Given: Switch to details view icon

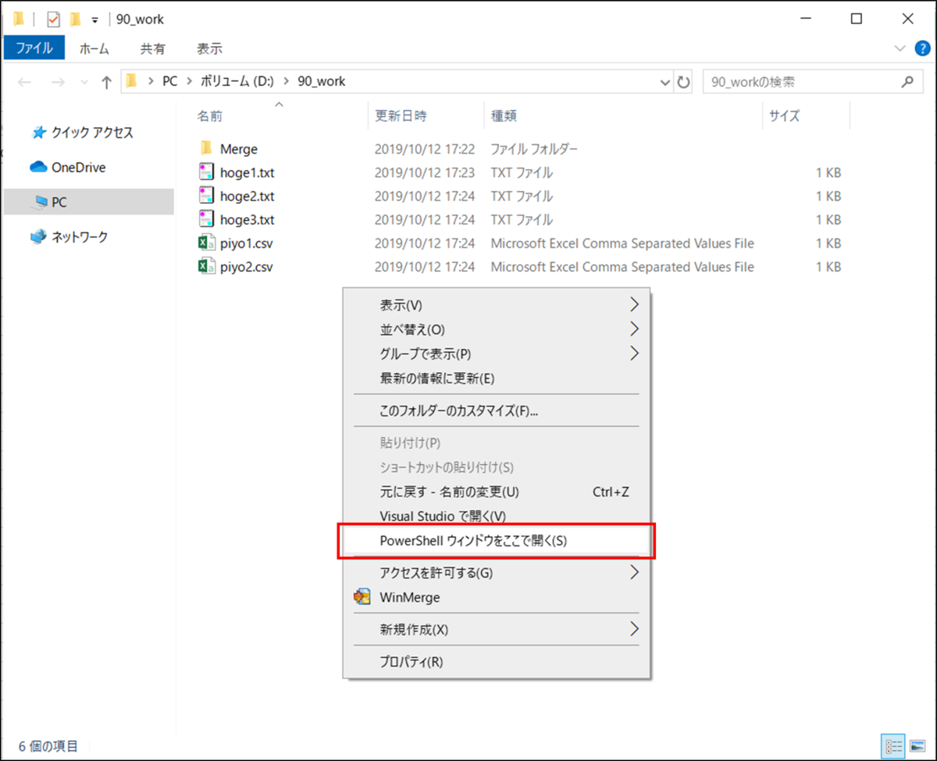Looking at the screenshot, I should point(892,745).
